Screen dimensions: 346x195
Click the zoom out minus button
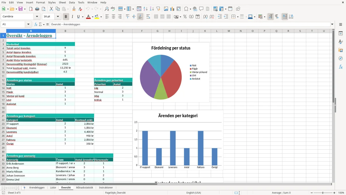click(312, 193)
